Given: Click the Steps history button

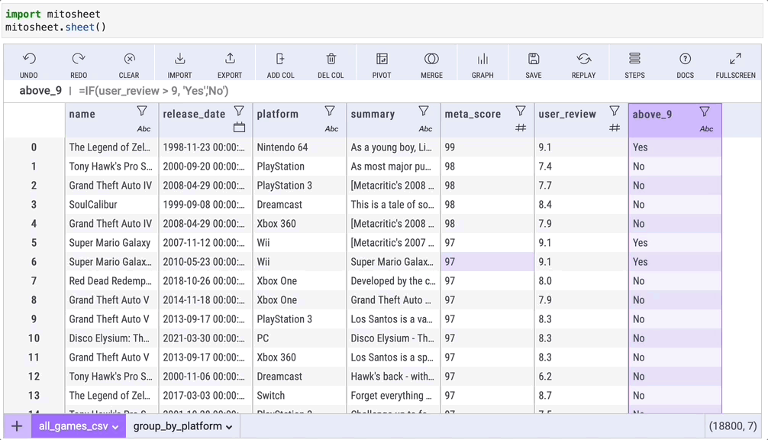Looking at the screenshot, I should [x=634, y=60].
